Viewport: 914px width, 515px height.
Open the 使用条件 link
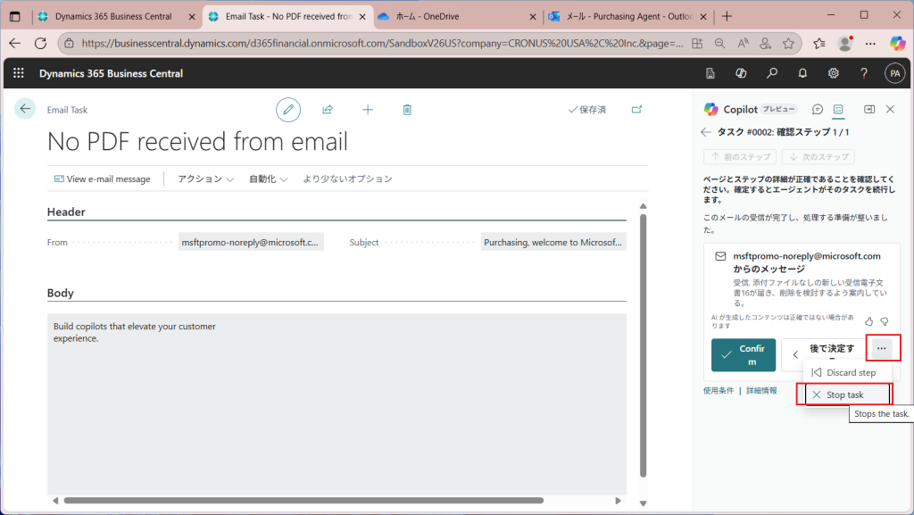pos(719,390)
